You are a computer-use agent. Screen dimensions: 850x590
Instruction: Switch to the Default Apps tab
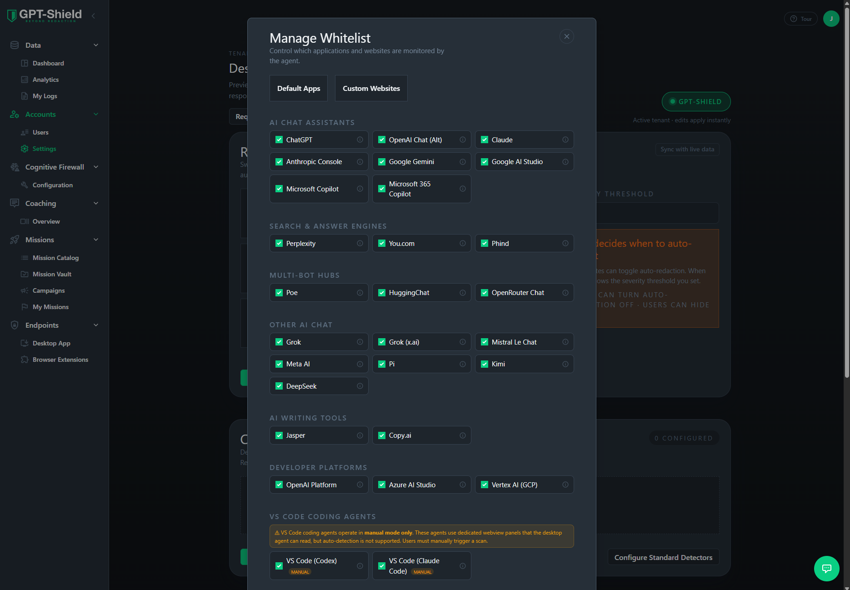299,88
